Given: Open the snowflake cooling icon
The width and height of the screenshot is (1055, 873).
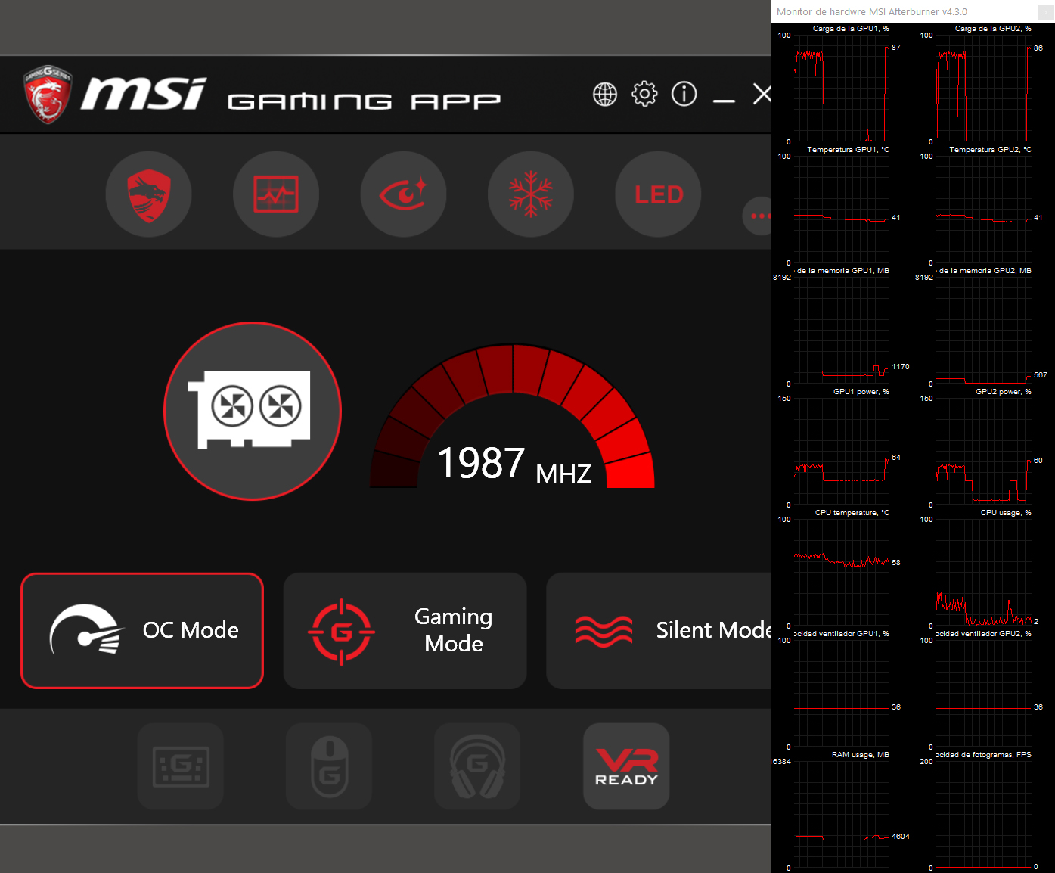Looking at the screenshot, I should point(531,194).
